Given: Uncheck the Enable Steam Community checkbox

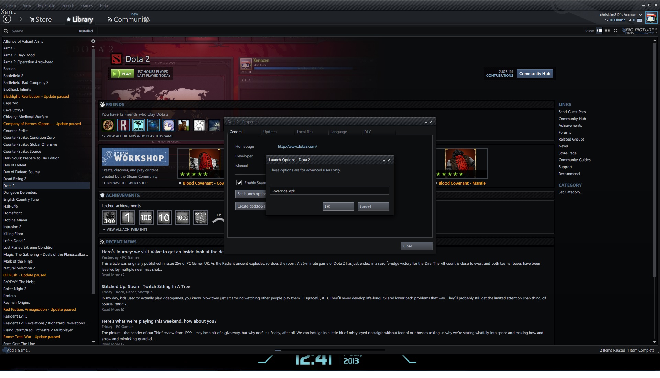Looking at the screenshot, I should 239,183.
